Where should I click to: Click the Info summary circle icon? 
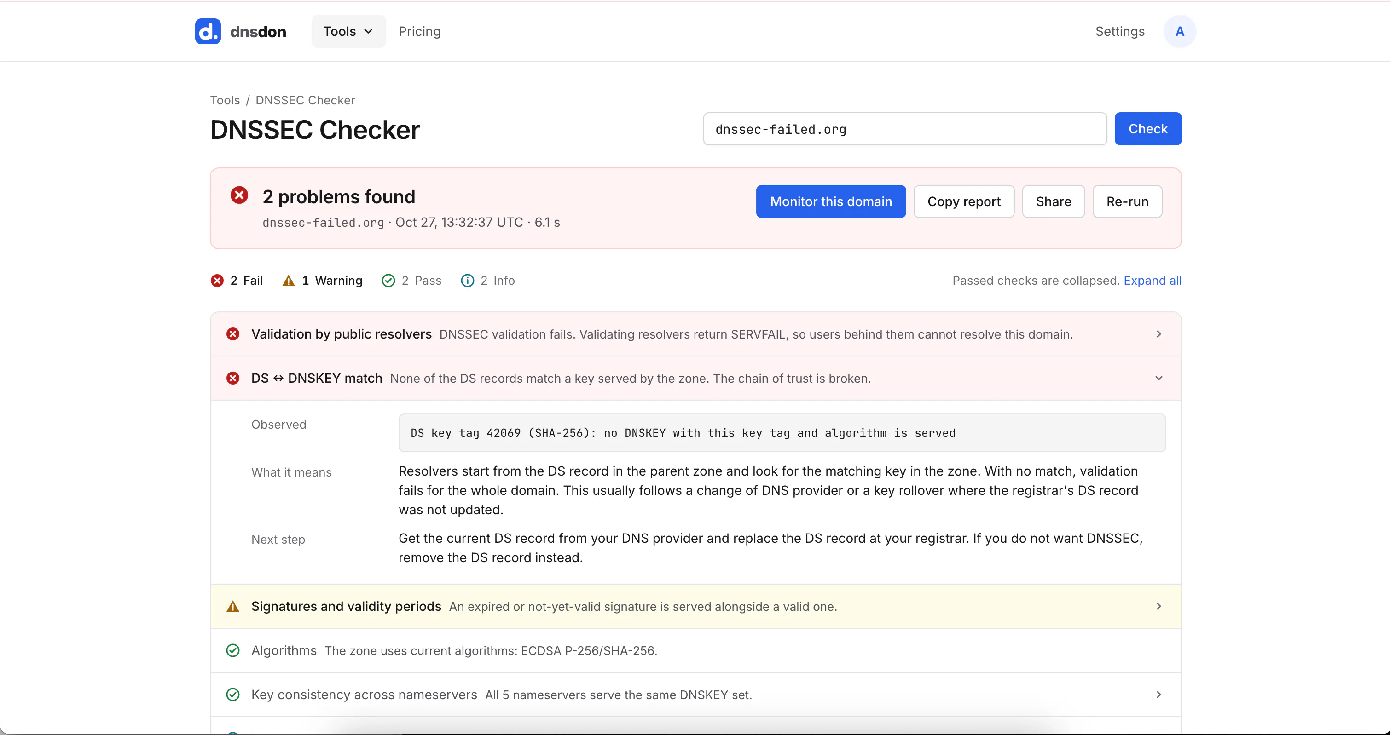tap(467, 281)
